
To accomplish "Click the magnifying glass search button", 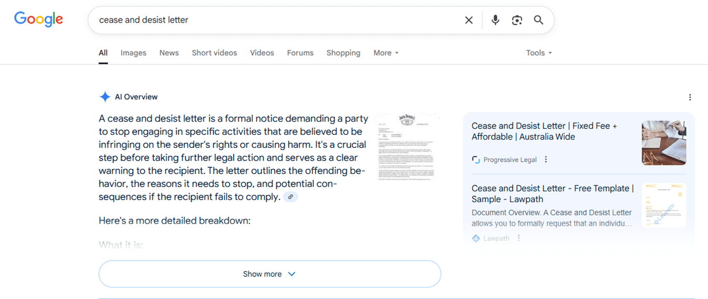I will point(538,20).
